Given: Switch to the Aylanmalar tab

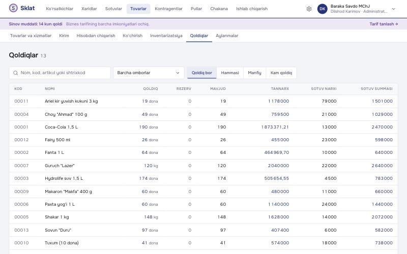Looking at the screenshot, I should 227,36.
